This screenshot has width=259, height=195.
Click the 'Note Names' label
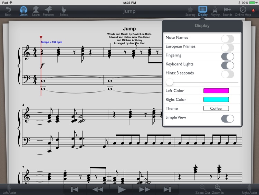177,37
